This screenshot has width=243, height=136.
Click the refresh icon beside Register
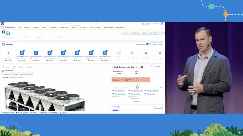(151, 66)
